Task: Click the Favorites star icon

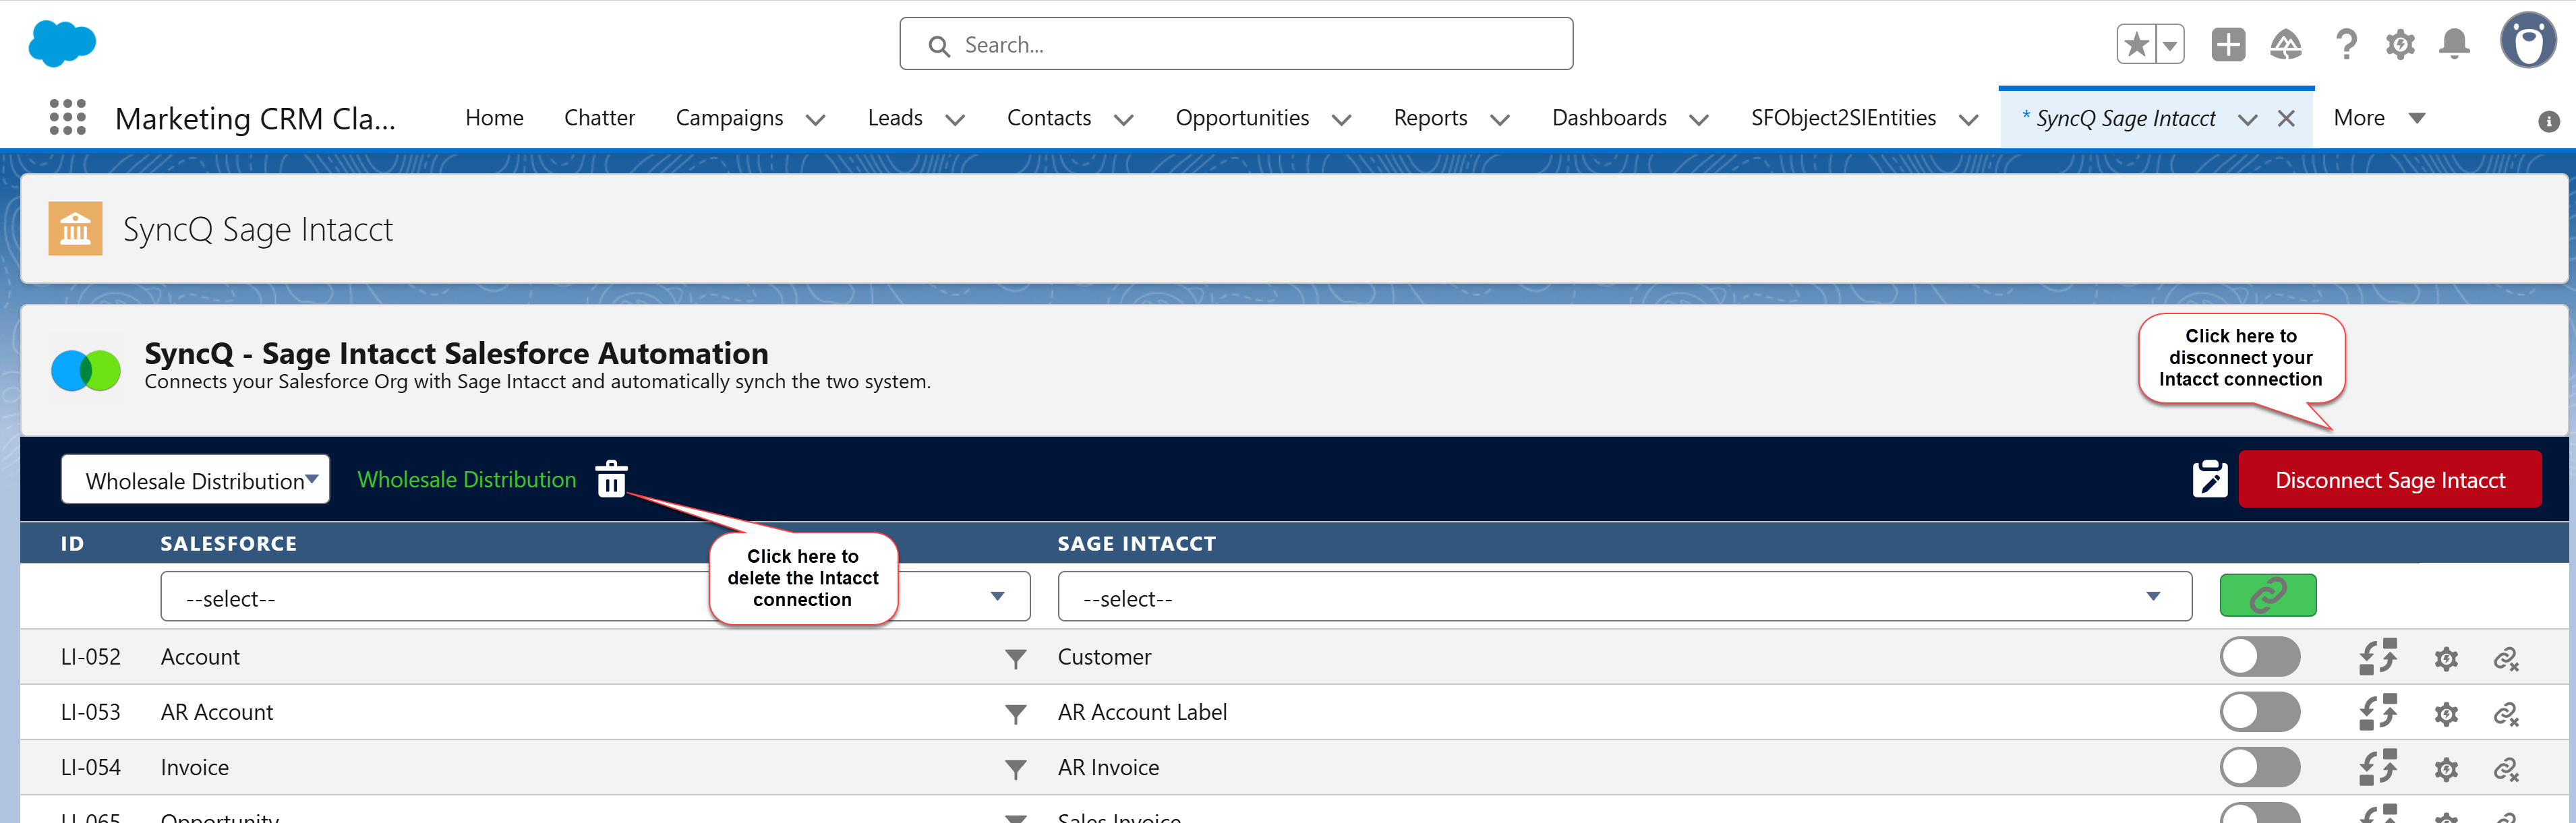Action: coord(2137,45)
